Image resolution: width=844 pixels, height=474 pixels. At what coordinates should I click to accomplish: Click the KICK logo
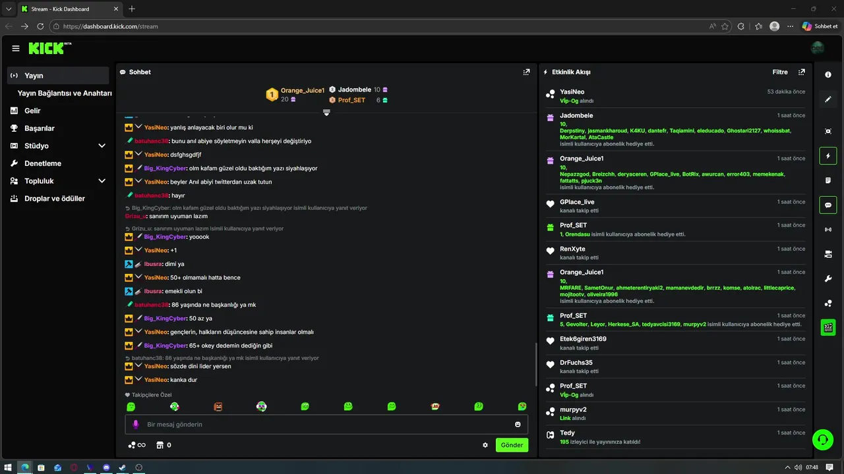(x=50, y=48)
